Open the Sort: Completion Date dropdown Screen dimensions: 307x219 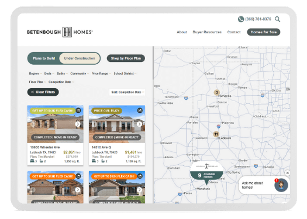(127, 92)
